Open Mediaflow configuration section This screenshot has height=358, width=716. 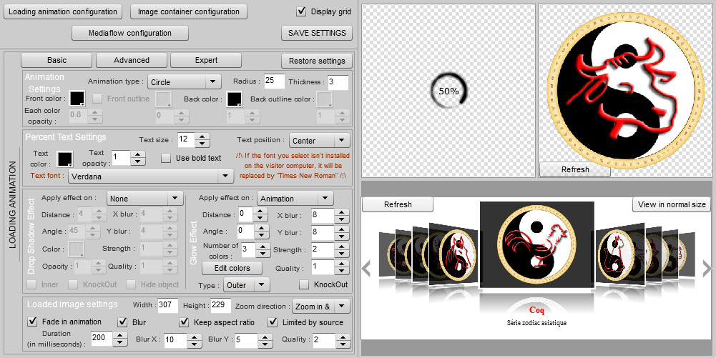tap(130, 33)
